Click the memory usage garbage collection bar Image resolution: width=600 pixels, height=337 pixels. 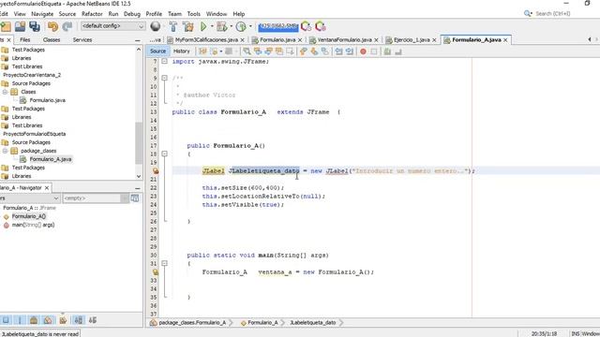277,26
